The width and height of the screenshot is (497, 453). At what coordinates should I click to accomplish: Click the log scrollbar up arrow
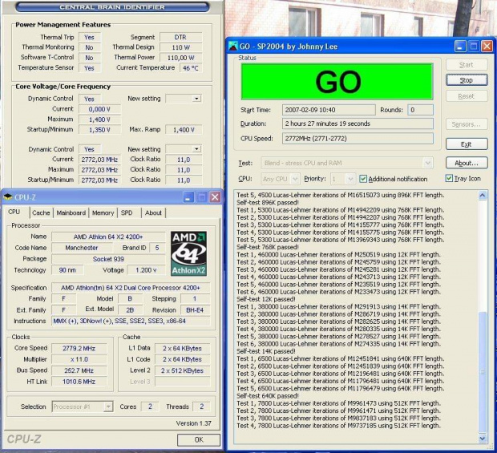pos(482,196)
